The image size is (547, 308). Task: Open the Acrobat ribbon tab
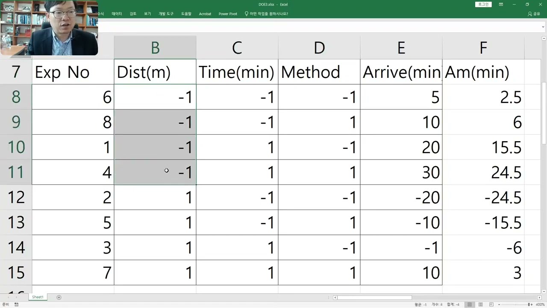[205, 14]
